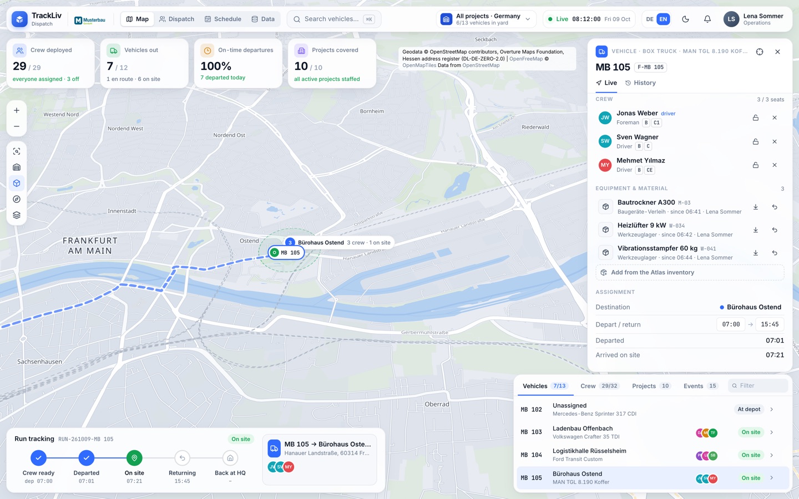
Task: Toggle the lock for Mehmet Yılmaz
Action: coord(756,165)
